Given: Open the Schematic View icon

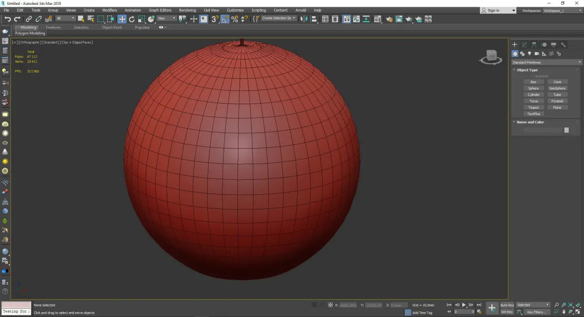Looking at the screenshot, I should pyautogui.click(x=365, y=19).
